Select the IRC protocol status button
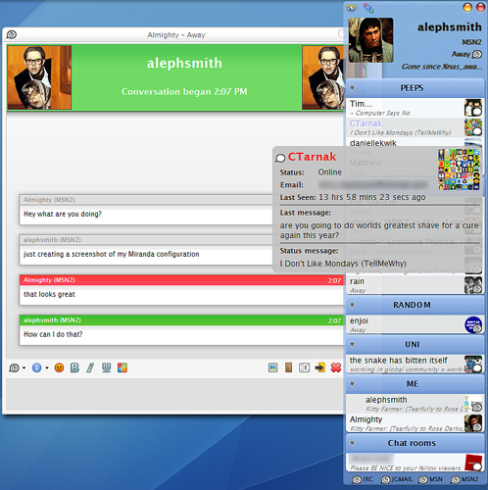The height and width of the screenshot is (490, 488). 363,479
